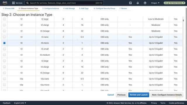Click the t2.xlarge type name cell
Image resolution: width=187 pixels, height=105 pixels.
tap(45, 25)
